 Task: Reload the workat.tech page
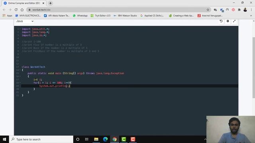pyautogui.click(x=16, y=10)
